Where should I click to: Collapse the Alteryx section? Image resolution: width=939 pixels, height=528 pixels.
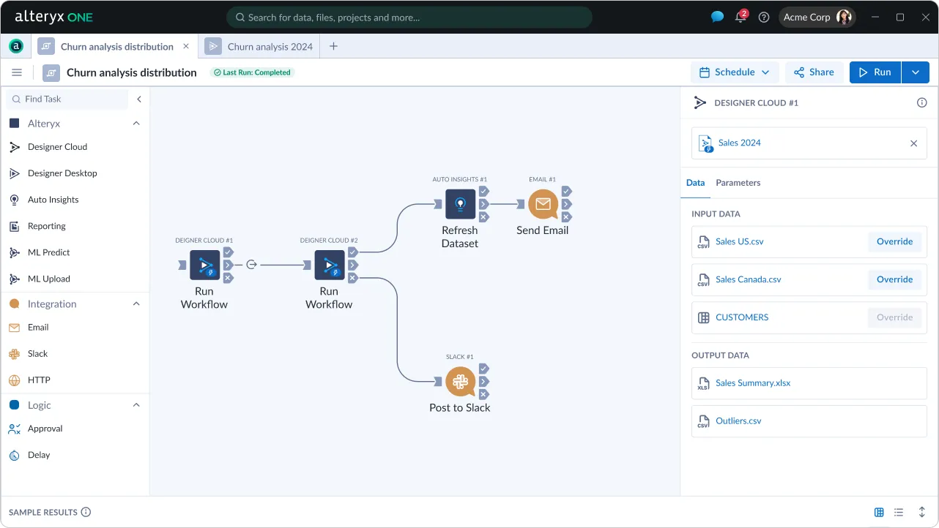coord(136,124)
